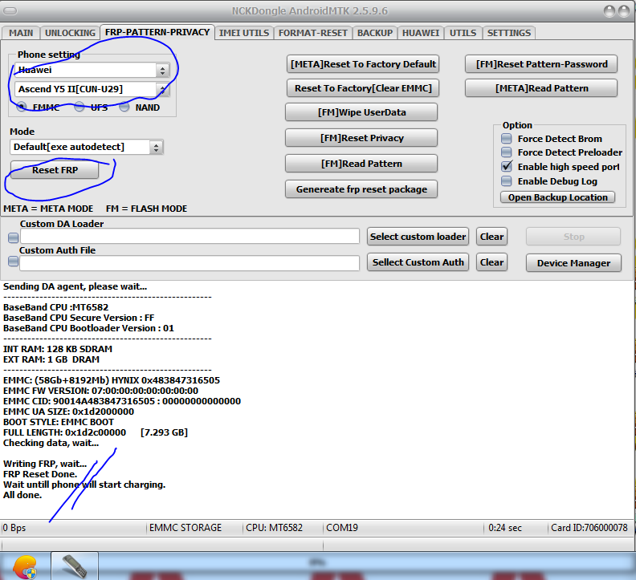Uncheck Enable high speed port
Viewport: 636px width, 580px height.
pyautogui.click(x=507, y=167)
